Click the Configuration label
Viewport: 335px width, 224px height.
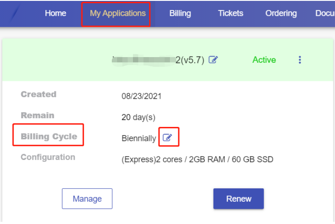pyautogui.click(x=48, y=157)
